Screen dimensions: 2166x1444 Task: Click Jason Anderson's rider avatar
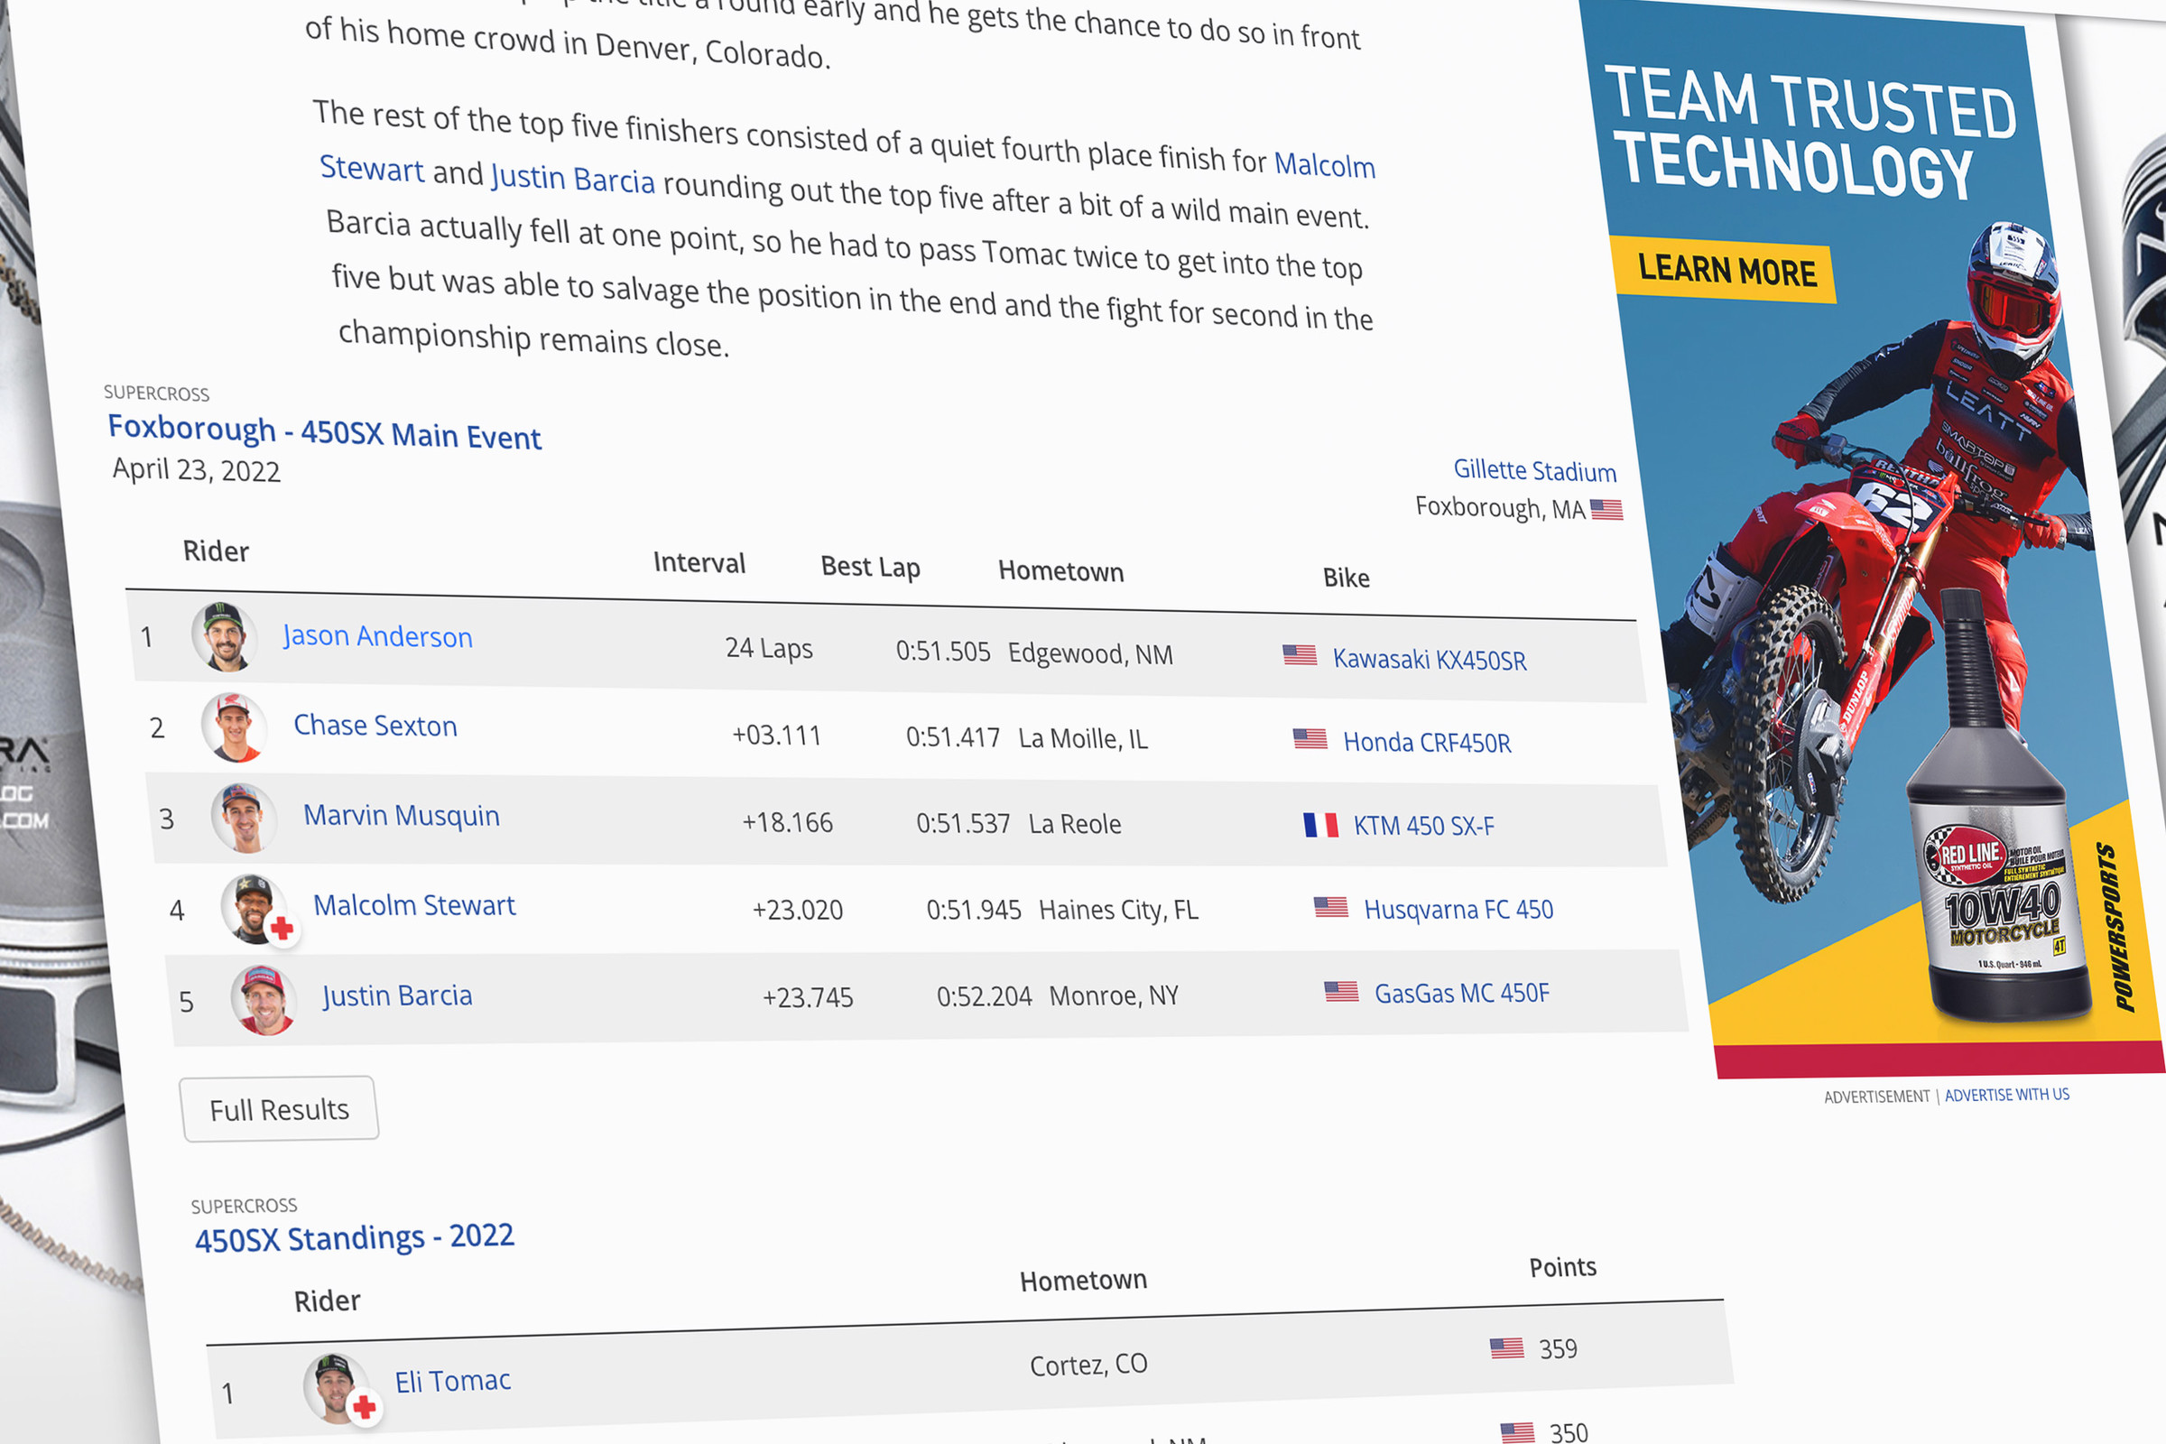(224, 636)
